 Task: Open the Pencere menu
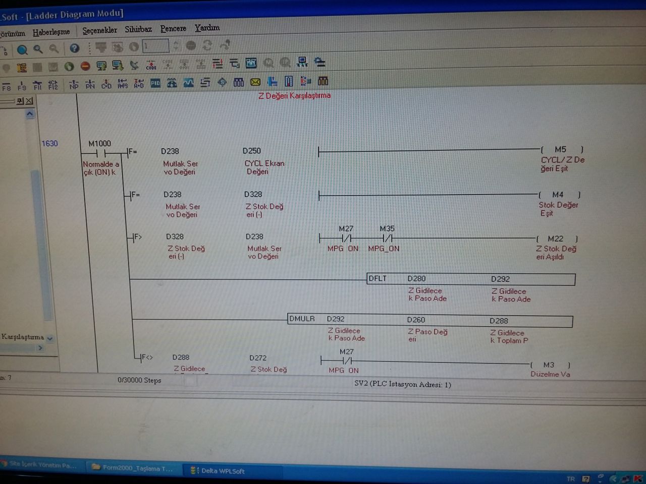(173, 29)
